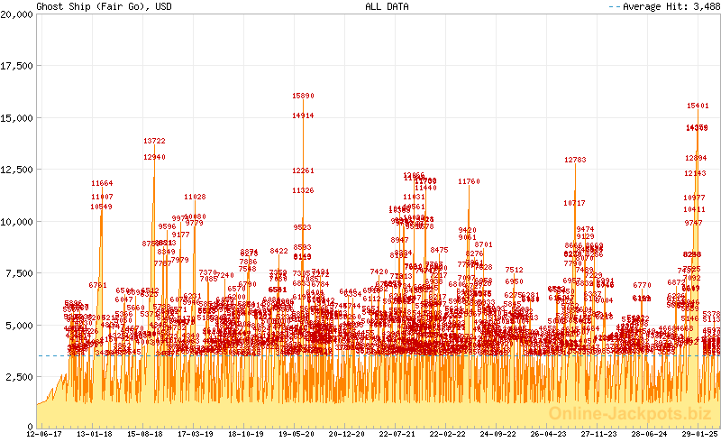Click the 12,500 y-axis tick label
Screen dimensions: 721x442
17,170
